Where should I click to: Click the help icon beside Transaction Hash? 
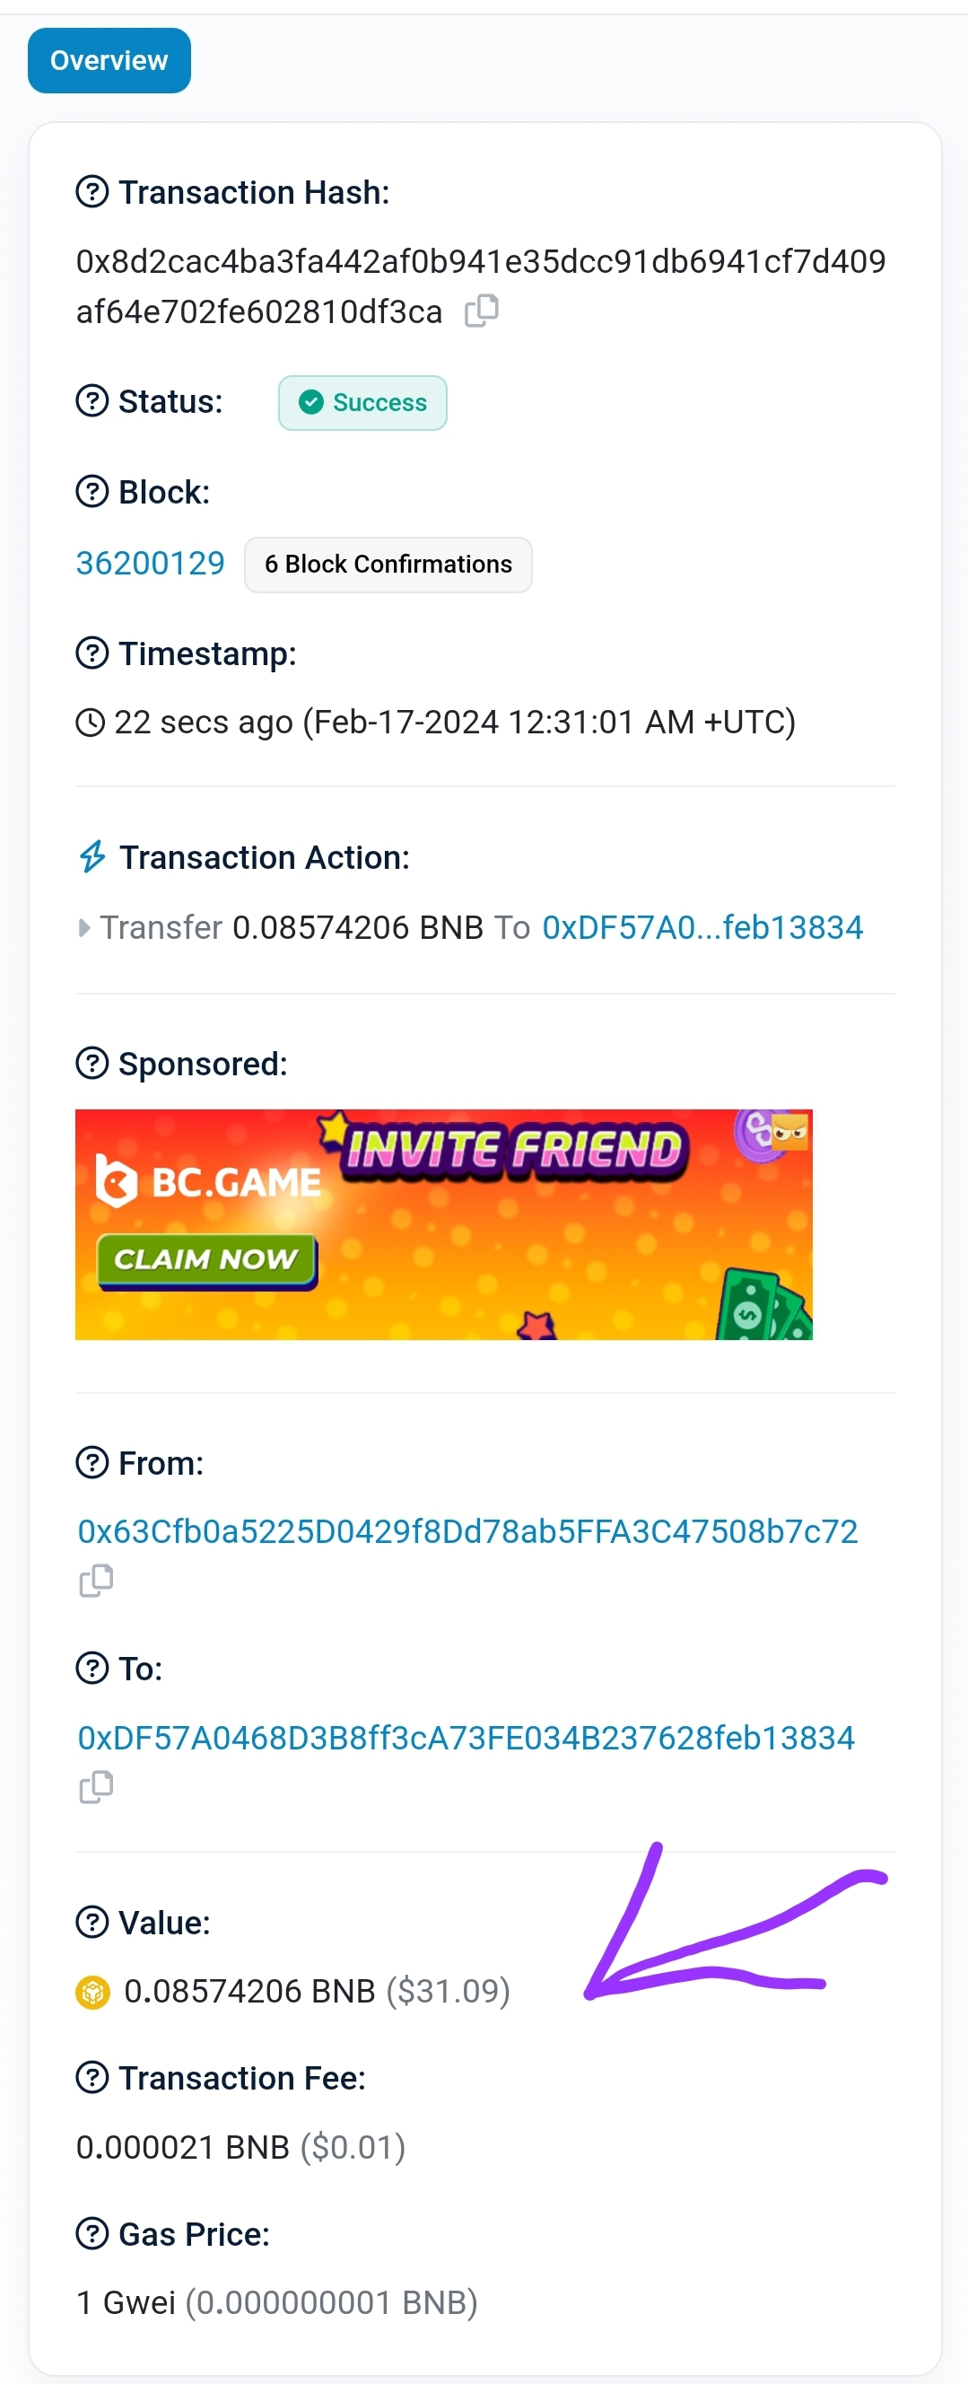[92, 191]
